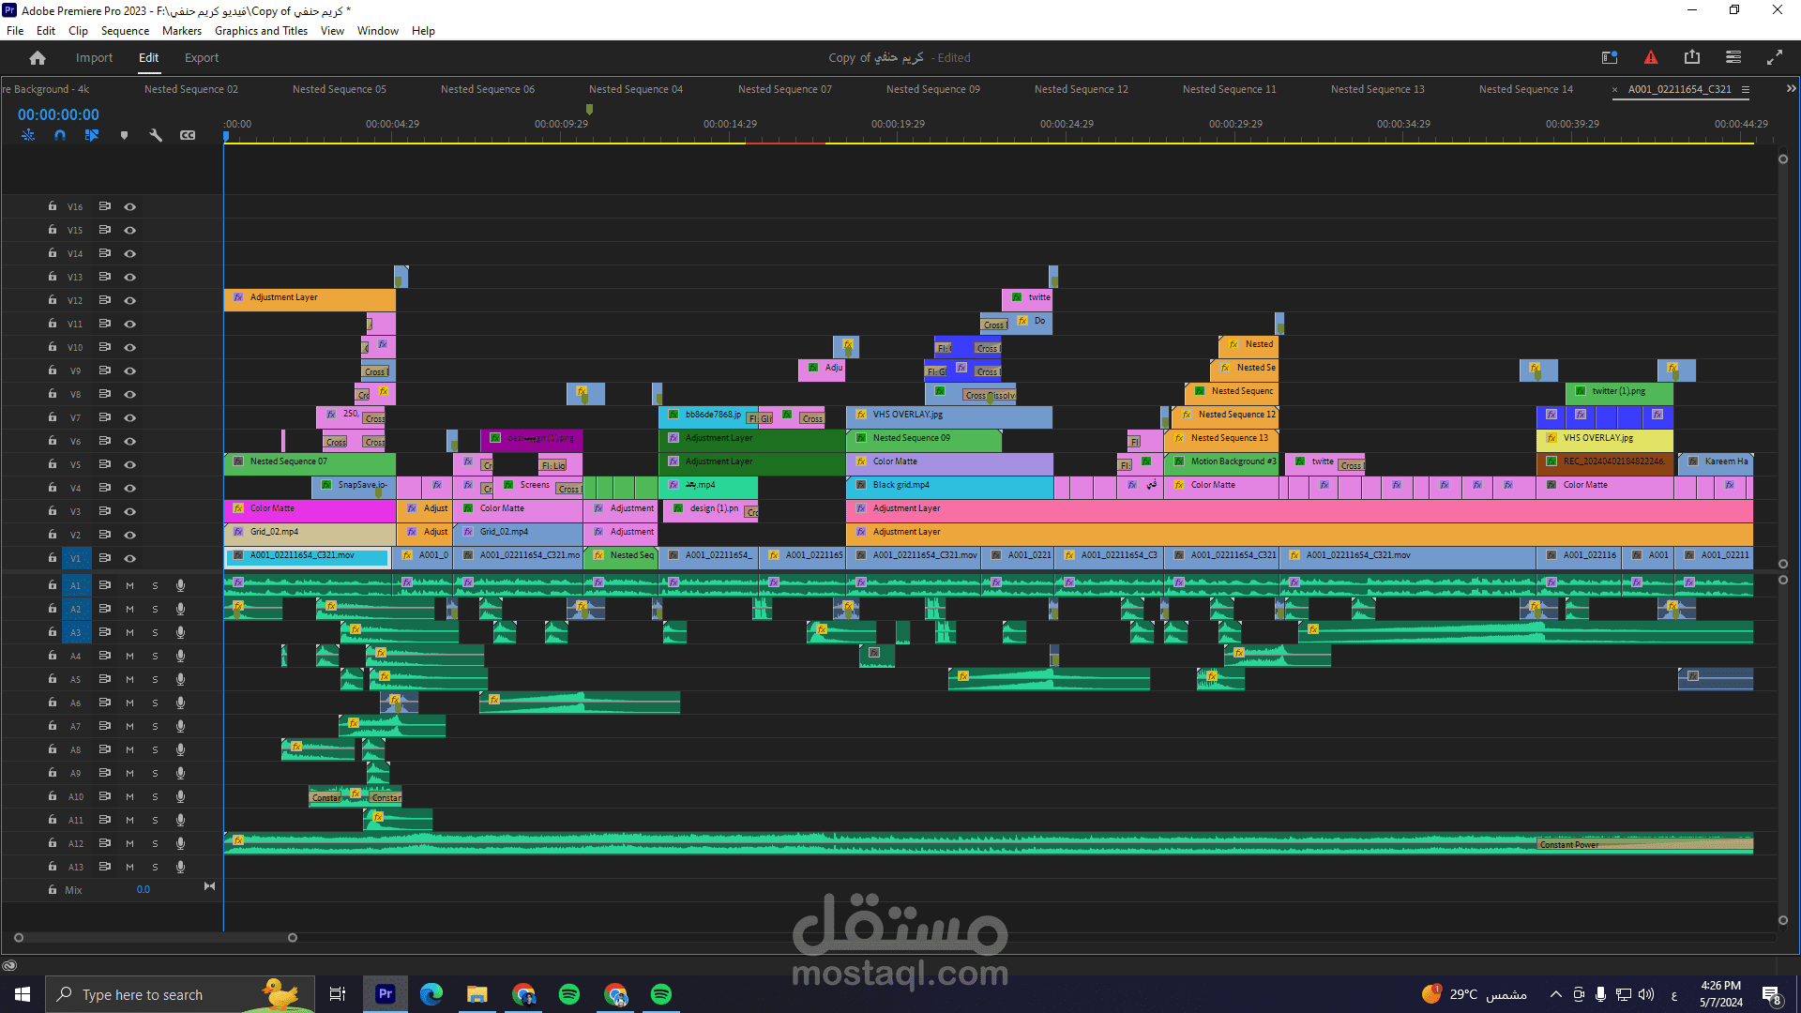Open the A001_02211654_C321 panel menu

[1746, 90]
